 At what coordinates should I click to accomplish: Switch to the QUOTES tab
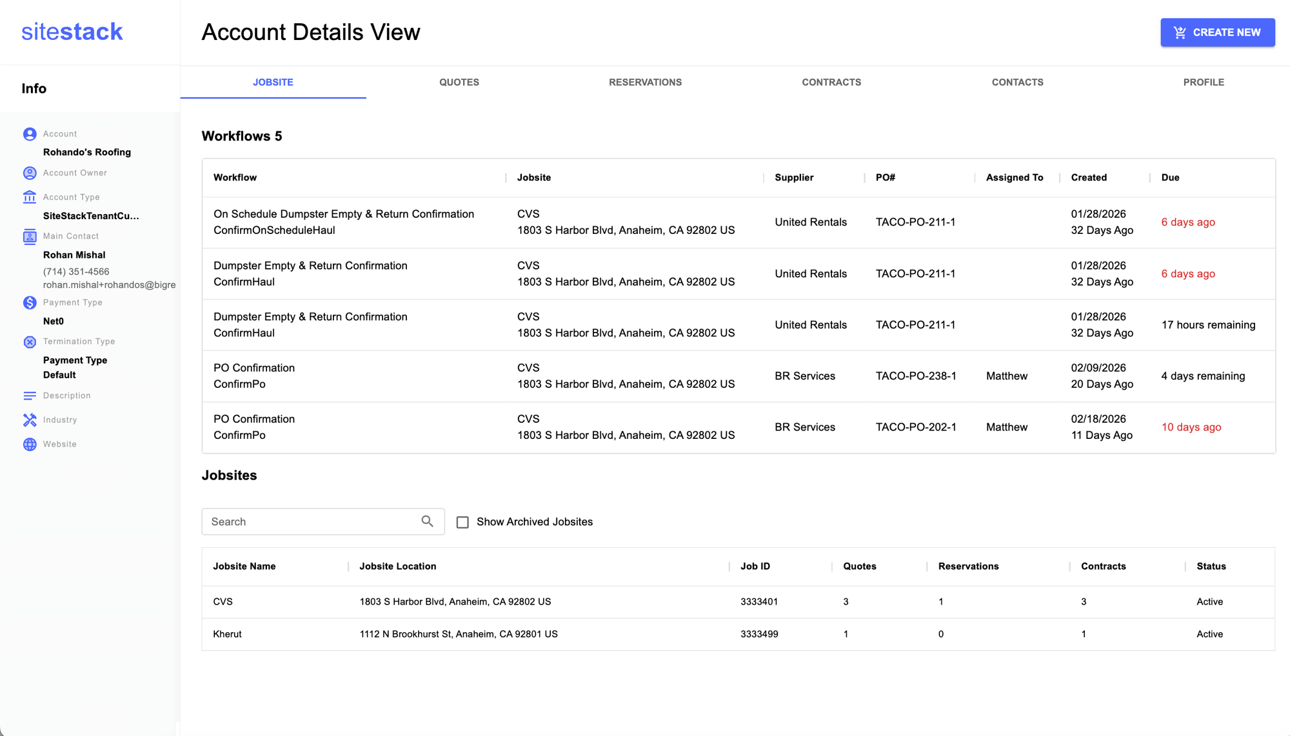click(459, 82)
